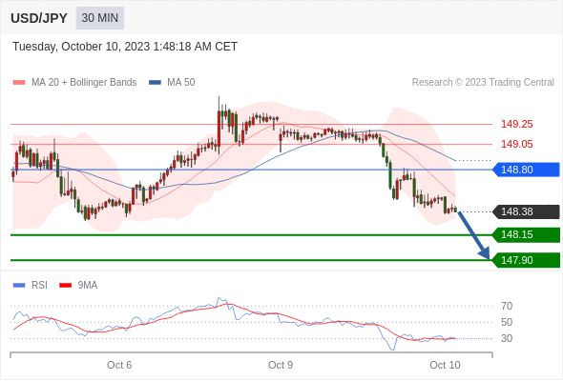Click the green 148.15 support tag
The height and width of the screenshot is (381, 563).
pyautogui.click(x=527, y=234)
